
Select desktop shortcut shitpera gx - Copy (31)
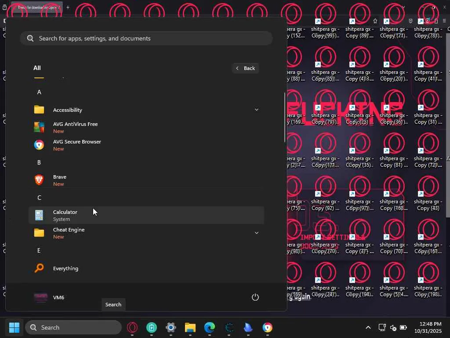(428, 108)
